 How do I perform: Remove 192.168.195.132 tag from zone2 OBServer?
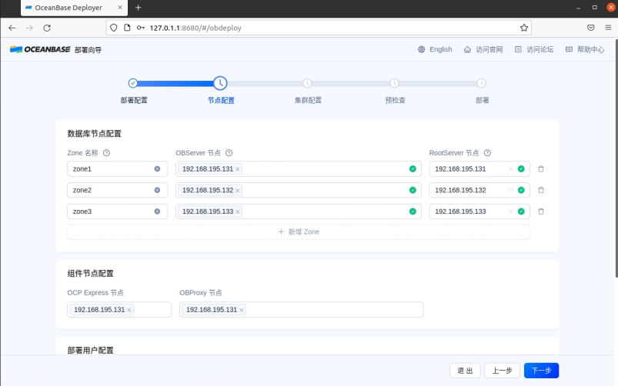(238, 191)
